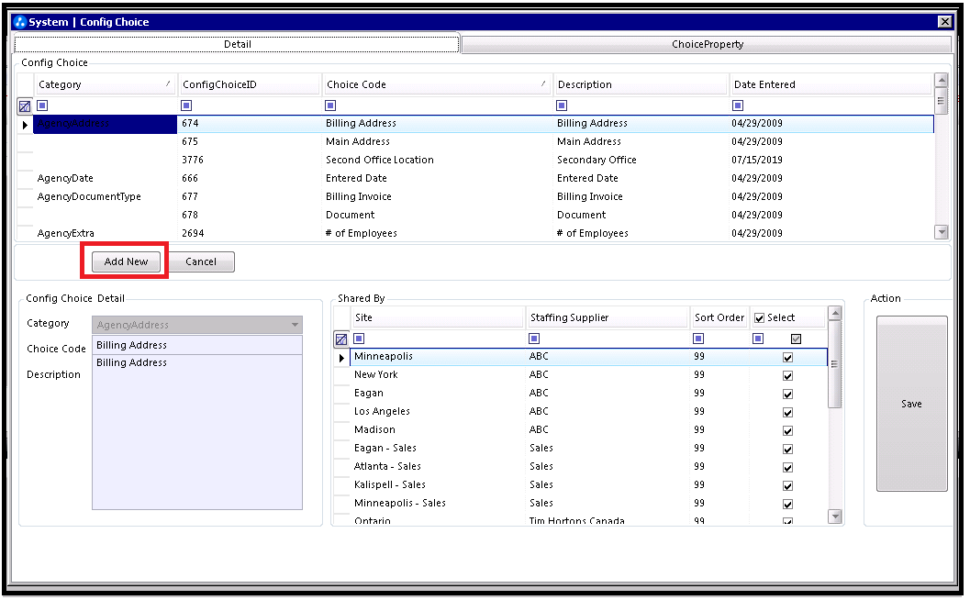Image resolution: width=970 pixels, height=600 pixels.
Task: Sort by Choice Code column header
Action: [437, 84]
